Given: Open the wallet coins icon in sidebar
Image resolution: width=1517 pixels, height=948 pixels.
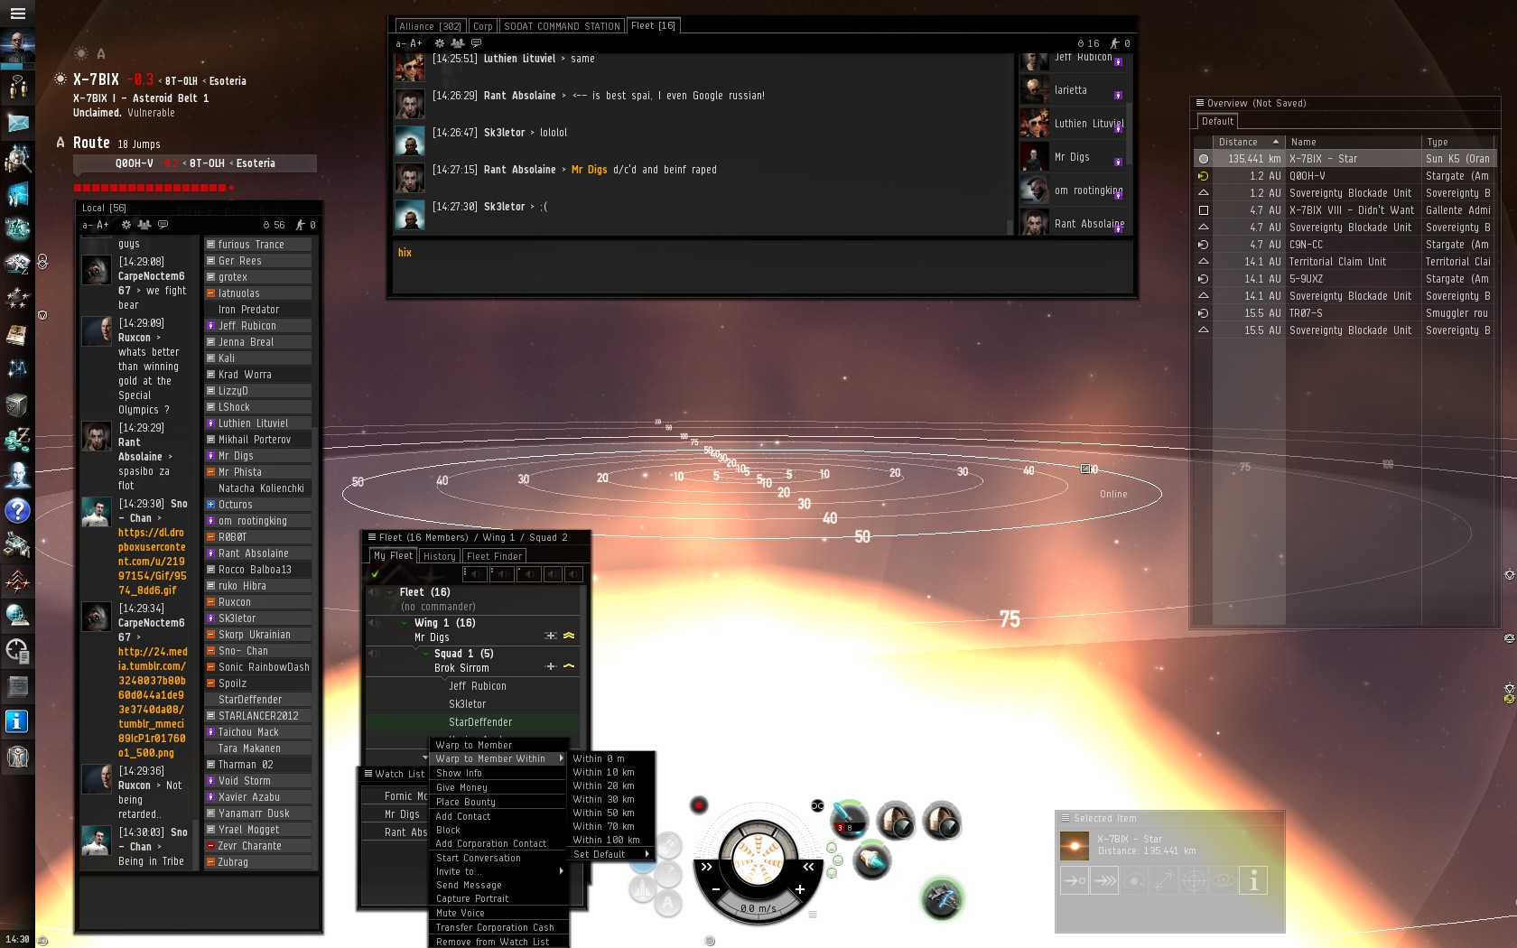Looking at the screenshot, I should point(17,440).
